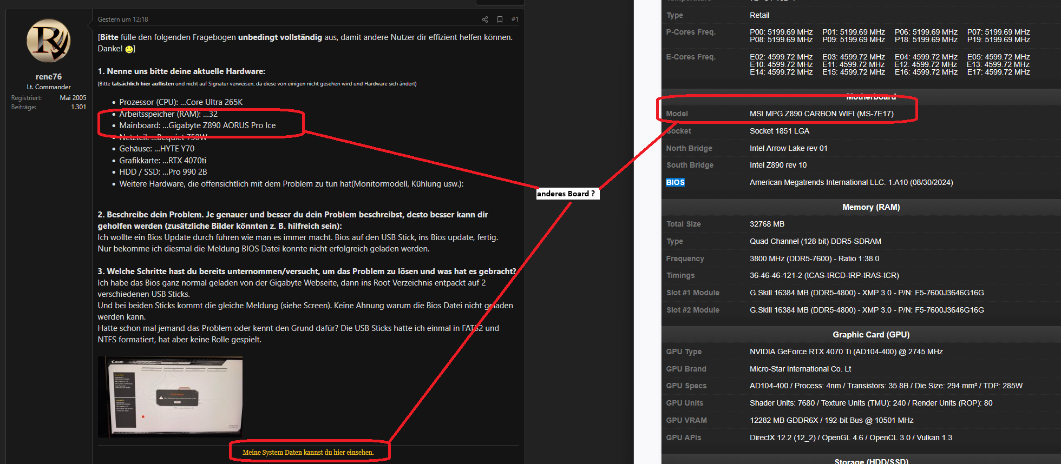Bookmark the forum post via bookmark icon
Image resolution: width=1061 pixels, height=464 pixels.
pyautogui.click(x=500, y=19)
